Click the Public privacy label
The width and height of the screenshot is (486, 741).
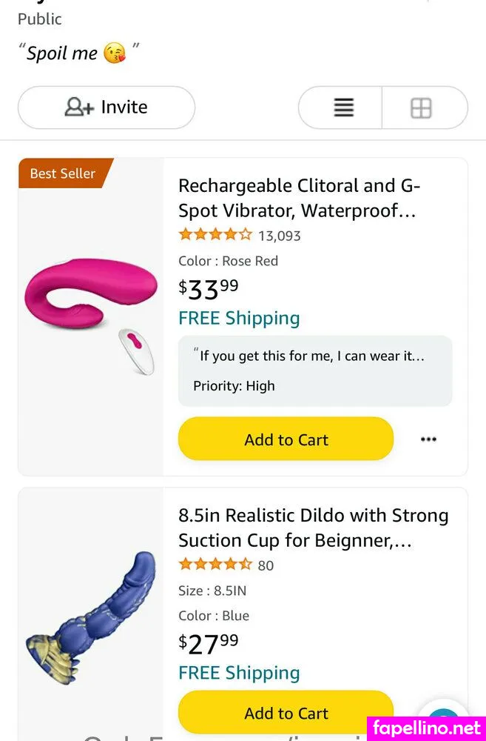40,19
